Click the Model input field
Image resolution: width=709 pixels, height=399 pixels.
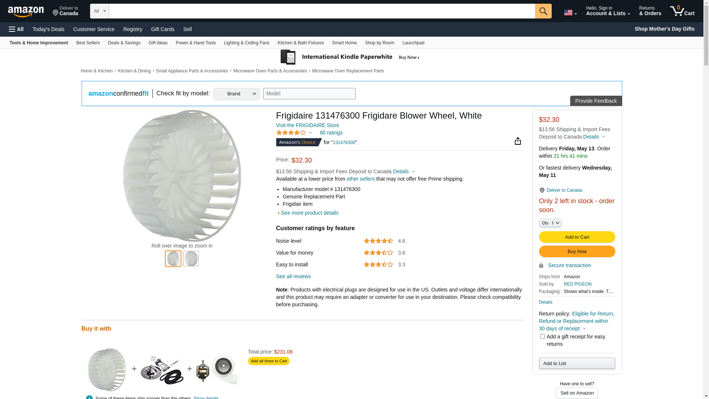309,94
